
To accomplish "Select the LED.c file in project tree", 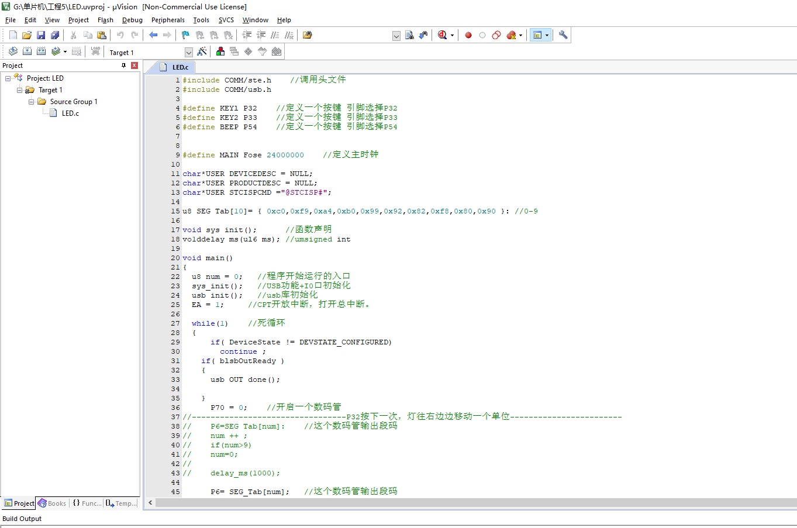I will 70,113.
